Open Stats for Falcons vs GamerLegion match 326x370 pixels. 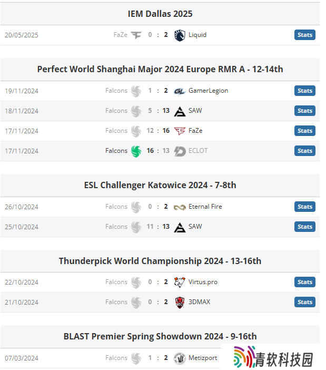coord(304,91)
